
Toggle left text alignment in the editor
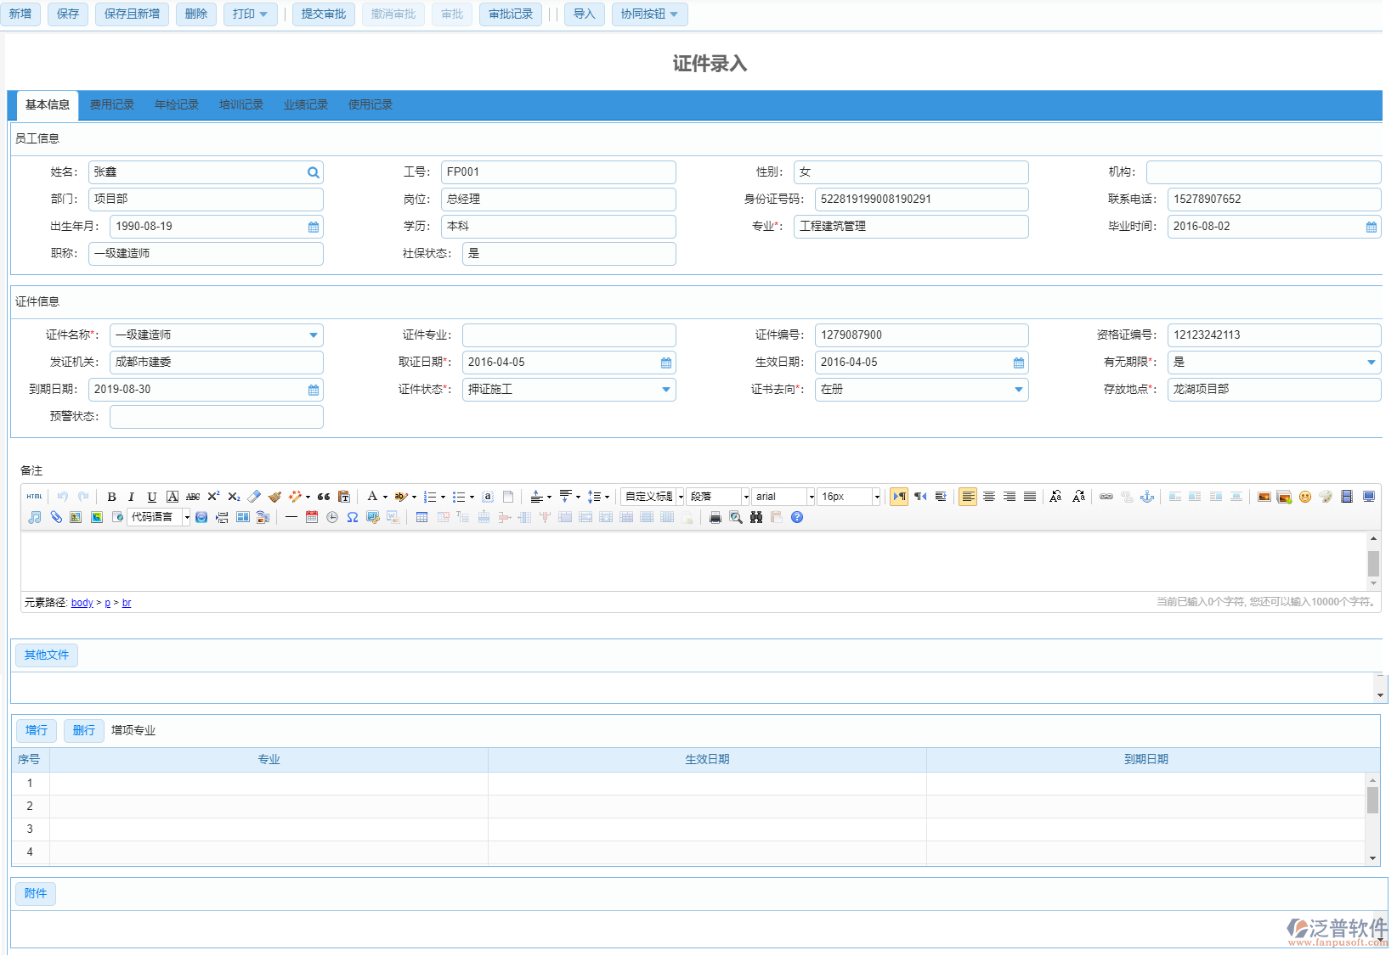968,497
